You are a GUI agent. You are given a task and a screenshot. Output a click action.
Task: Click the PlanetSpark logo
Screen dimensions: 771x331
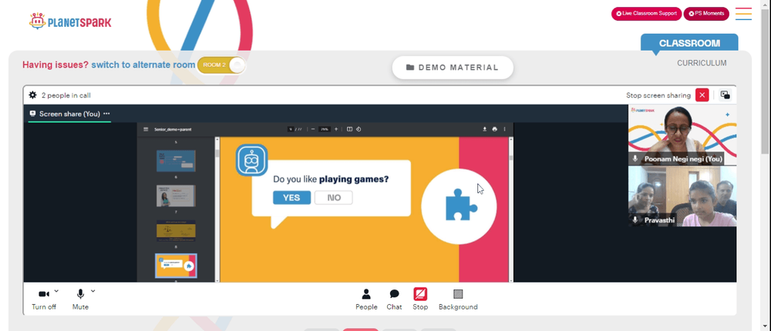[70, 22]
